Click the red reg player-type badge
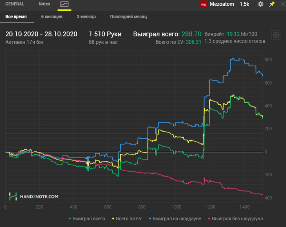 click(x=203, y=4)
